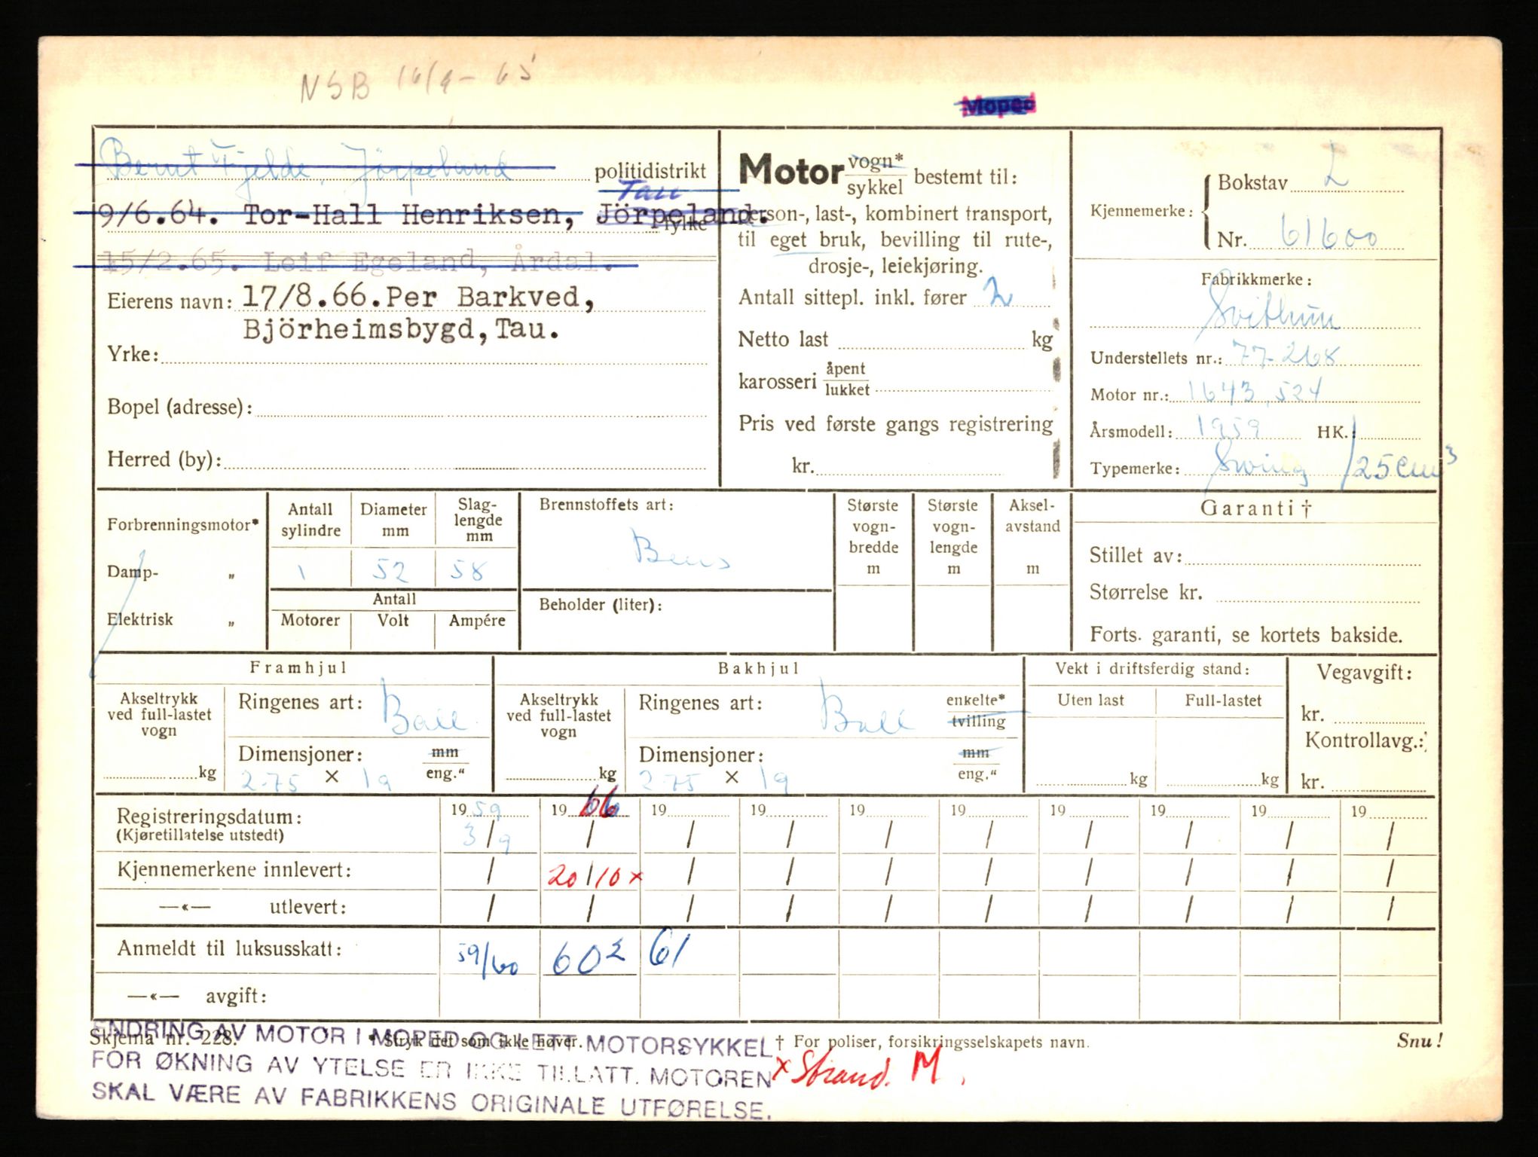Click the 'Aksel-avstand' column header
The height and width of the screenshot is (1157, 1538).
tap(1032, 536)
